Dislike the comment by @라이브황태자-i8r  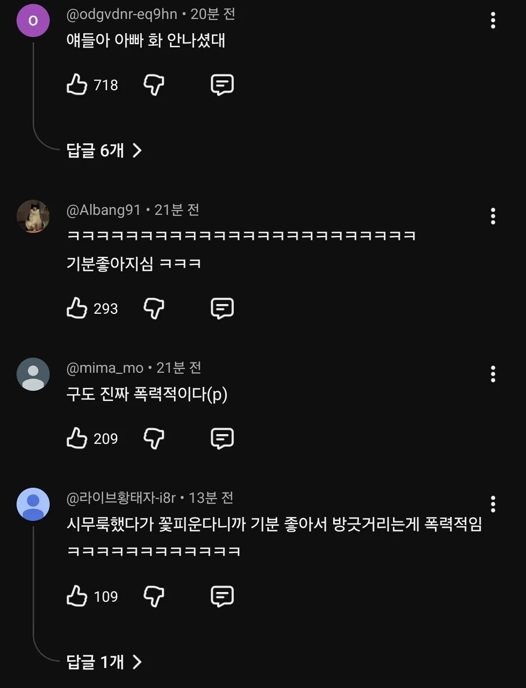click(x=154, y=596)
